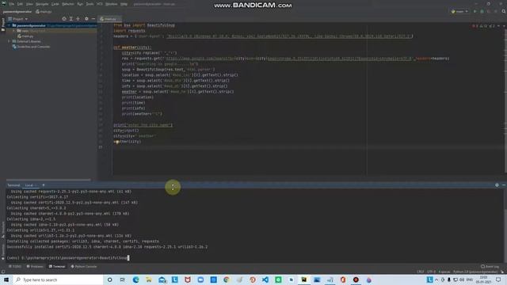Click the taskbar clock showing date and time
The height and width of the screenshot is (285, 507).
pyautogui.click(x=484, y=279)
